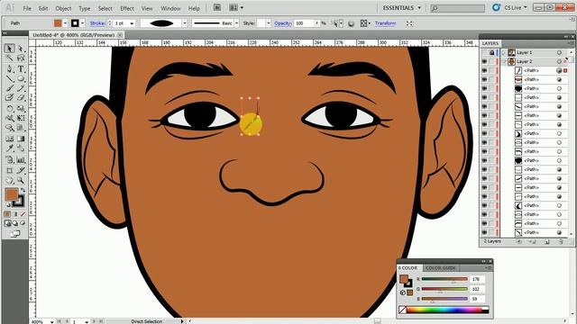Click the Stroke link in control bar
This screenshot has height=324, width=577.
pos(97,23)
